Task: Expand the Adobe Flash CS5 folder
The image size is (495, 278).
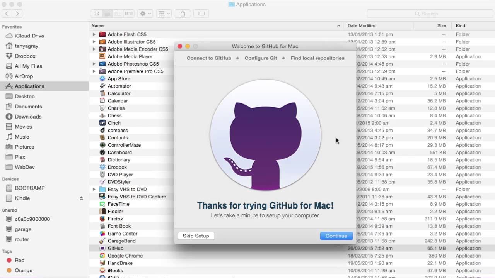Action: [x=94, y=34]
